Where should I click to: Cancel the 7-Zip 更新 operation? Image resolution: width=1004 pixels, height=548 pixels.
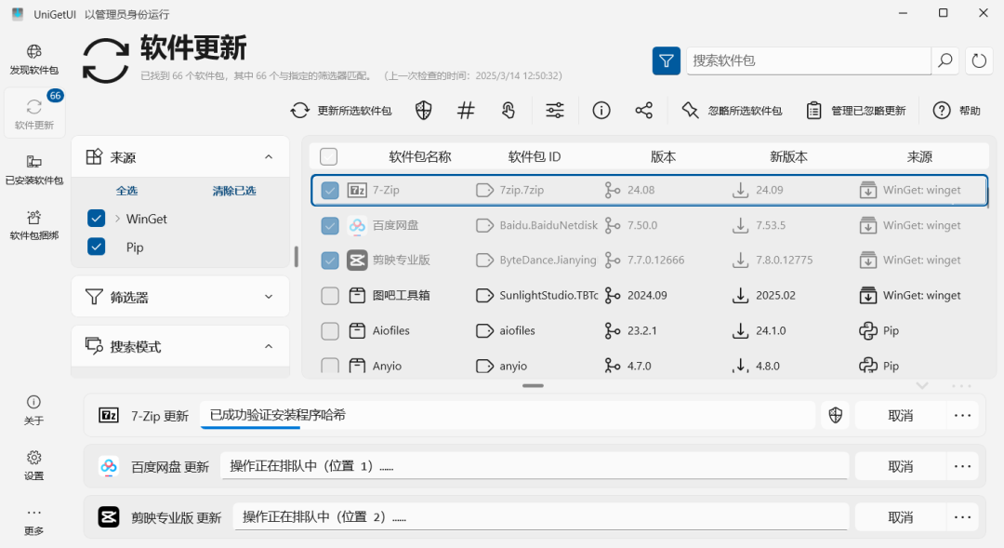click(x=900, y=415)
